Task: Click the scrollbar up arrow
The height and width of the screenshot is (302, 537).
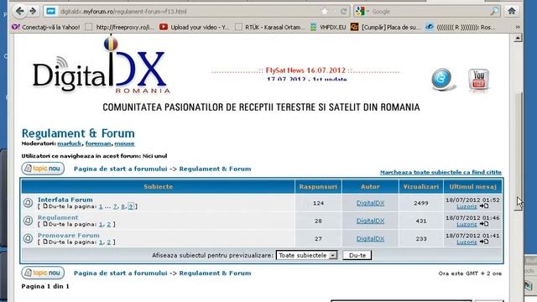Action: click(518, 38)
